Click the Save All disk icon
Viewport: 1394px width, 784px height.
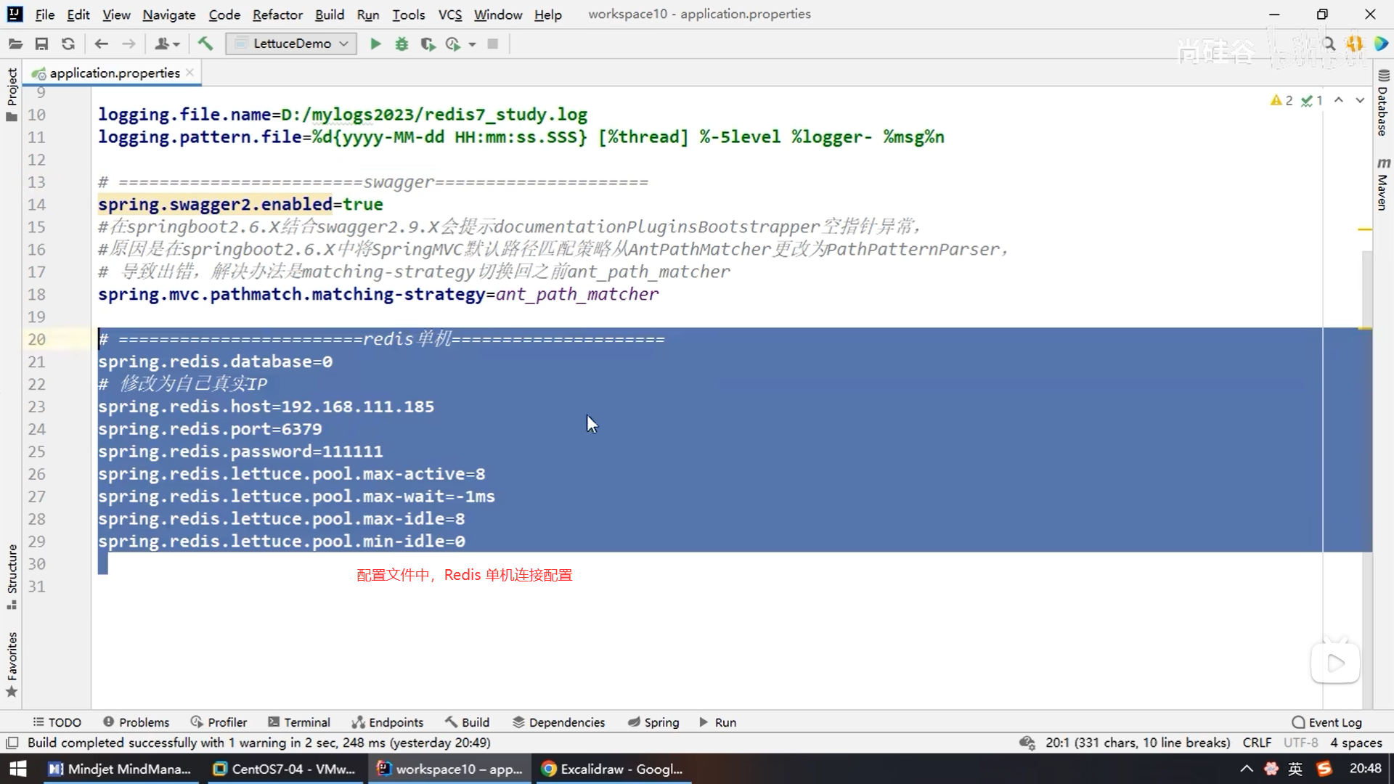point(41,44)
